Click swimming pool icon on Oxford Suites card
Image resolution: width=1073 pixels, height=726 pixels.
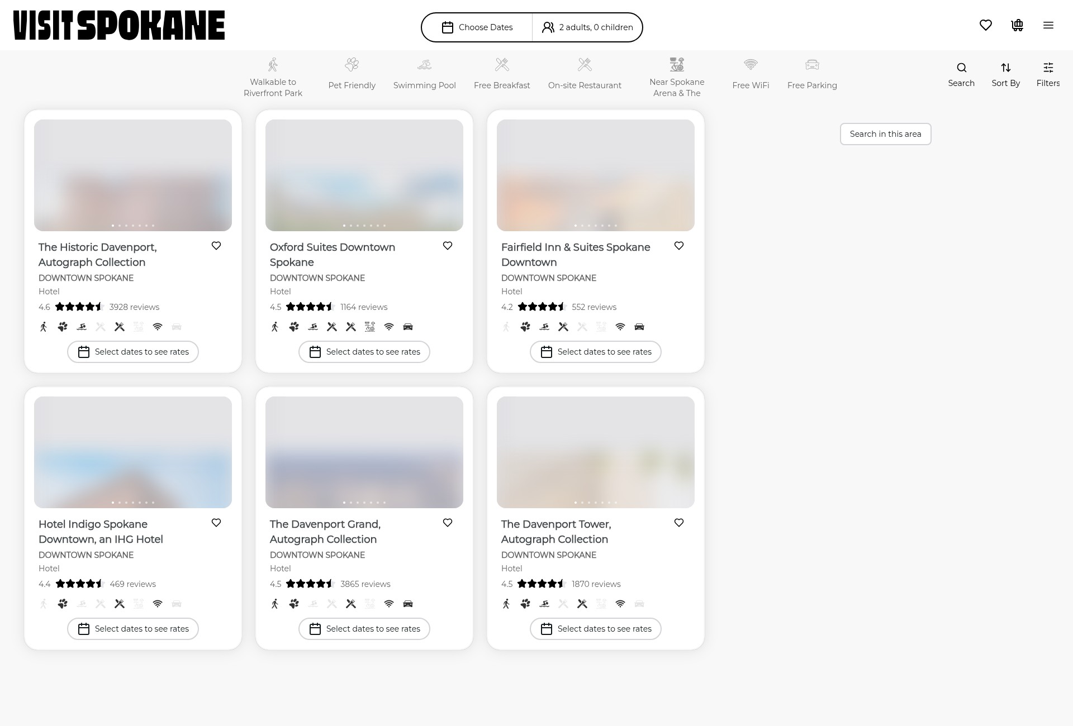313,327
